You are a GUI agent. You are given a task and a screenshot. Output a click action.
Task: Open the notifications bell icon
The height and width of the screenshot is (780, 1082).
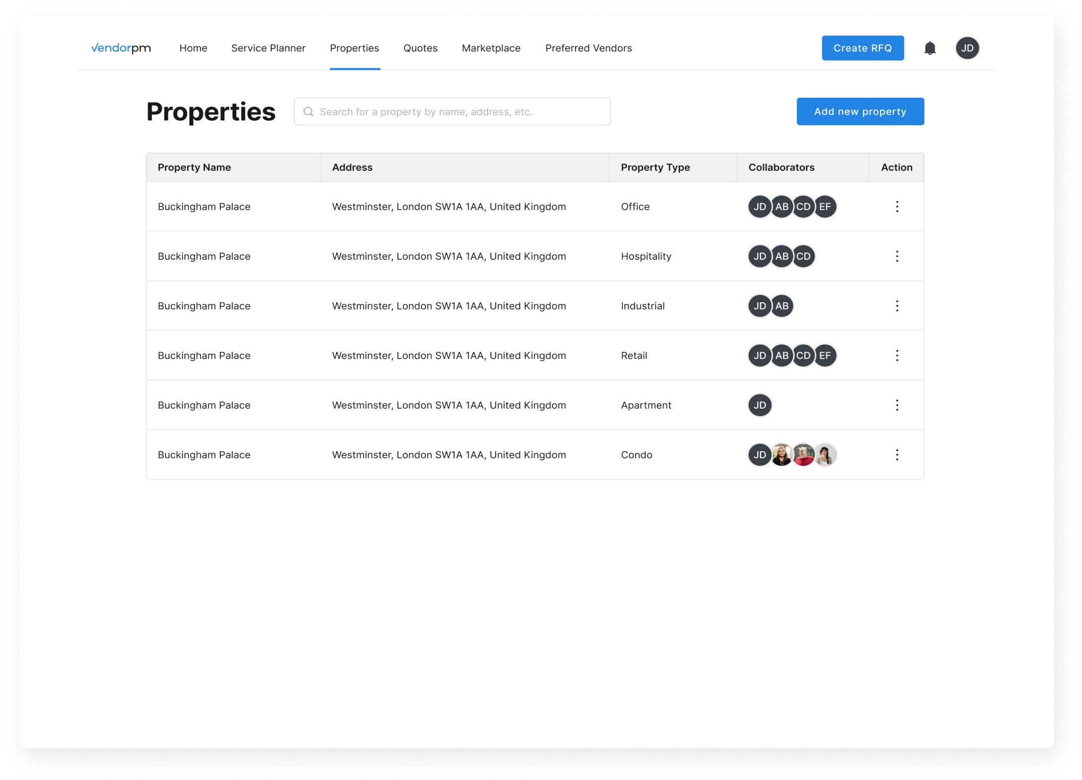pyautogui.click(x=929, y=48)
